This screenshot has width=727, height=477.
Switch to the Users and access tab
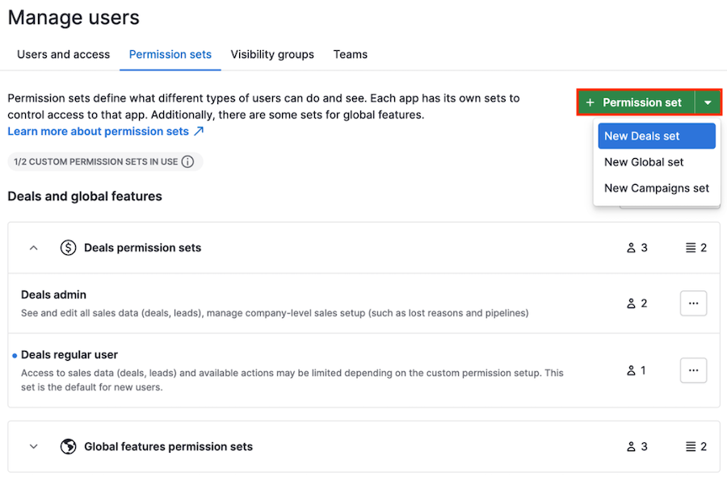point(63,54)
